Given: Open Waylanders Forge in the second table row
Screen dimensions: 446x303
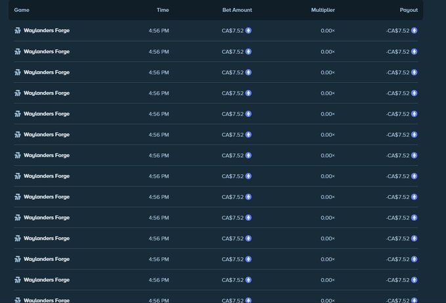Looking at the screenshot, I should [x=47, y=51].
